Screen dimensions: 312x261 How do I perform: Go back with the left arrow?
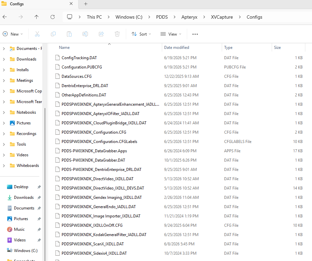[x=5, y=17]
